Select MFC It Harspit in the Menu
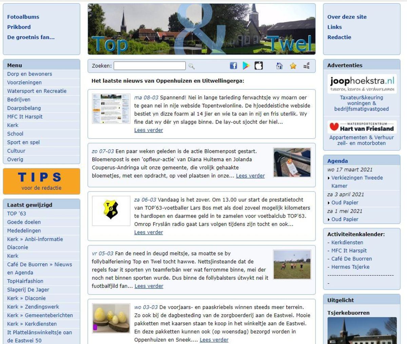 [25, 117]
